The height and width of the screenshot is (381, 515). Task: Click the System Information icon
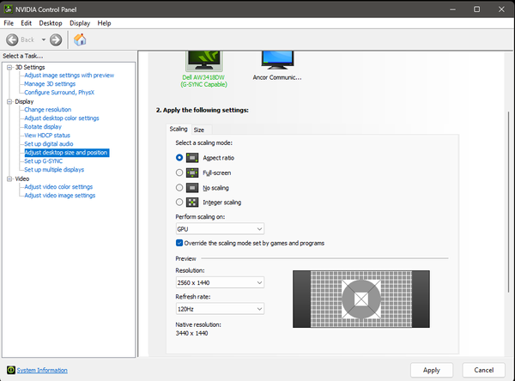coord(10,370)
